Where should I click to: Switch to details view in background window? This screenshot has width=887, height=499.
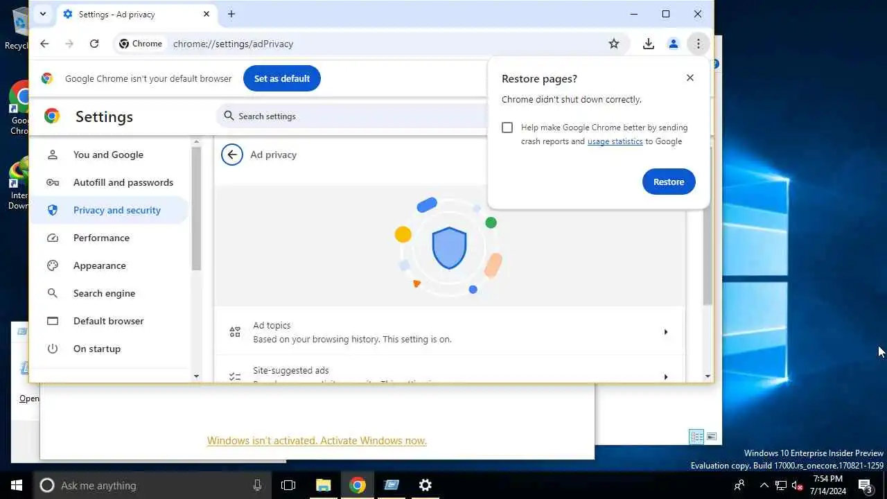coord(696,437)
